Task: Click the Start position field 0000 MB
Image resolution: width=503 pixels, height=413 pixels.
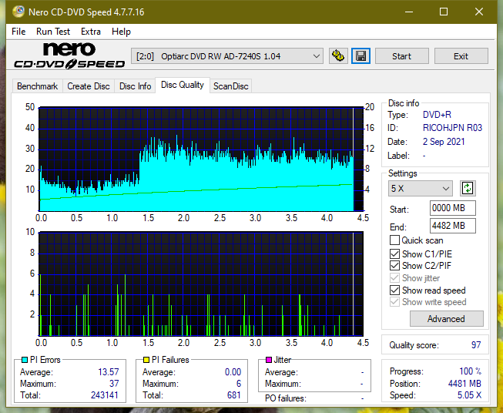Action: [x=453, y=208]
